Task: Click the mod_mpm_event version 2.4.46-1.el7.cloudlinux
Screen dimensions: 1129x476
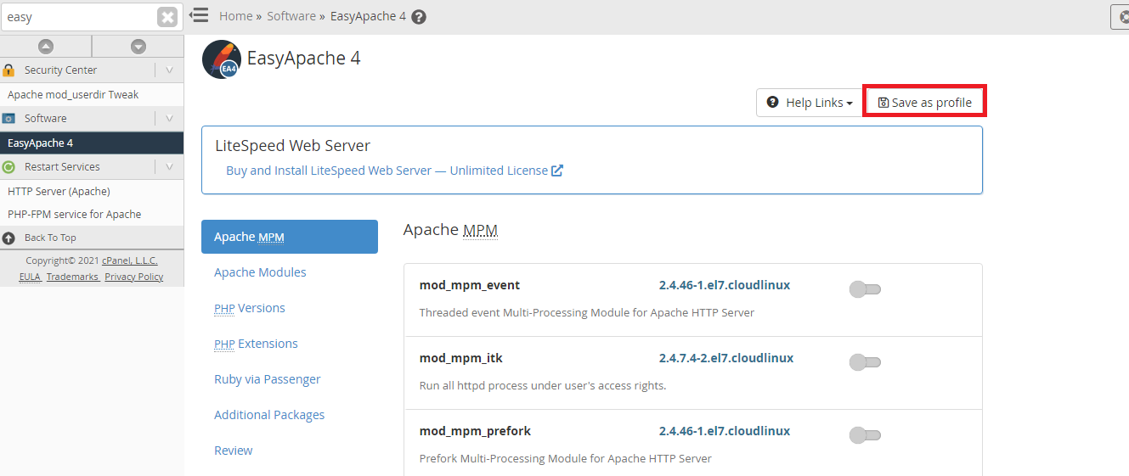Action: 725,285
